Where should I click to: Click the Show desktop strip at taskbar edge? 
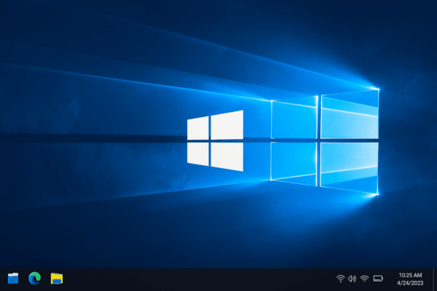click(x=435, y=279)
